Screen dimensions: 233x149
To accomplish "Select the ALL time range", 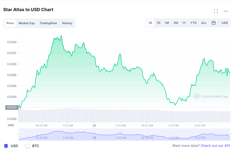I will (x=204, y=23).
